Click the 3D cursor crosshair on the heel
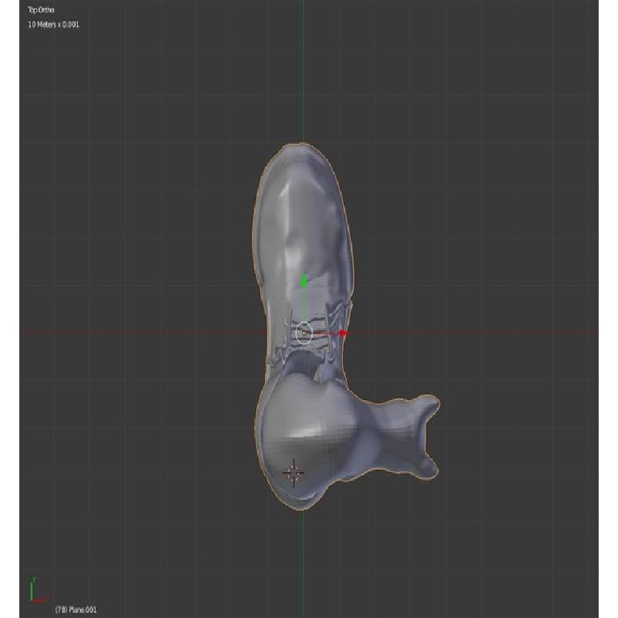This screenshot has height=618, width=618. pyautogui.click(x=294, y=473)
